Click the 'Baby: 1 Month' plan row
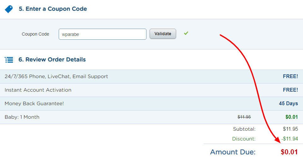303x160 pixels. 22,117
